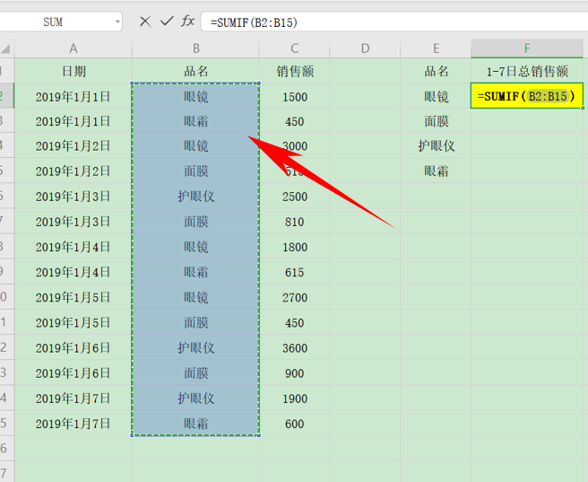
Task: Click the 品名 header in column B
Action: tap(195, 71)
